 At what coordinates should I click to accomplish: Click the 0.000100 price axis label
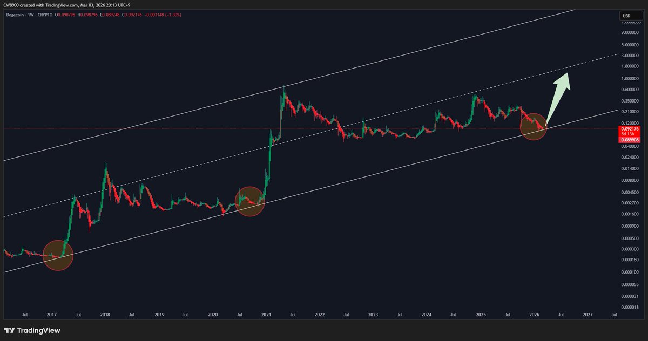click(x=629, y=271)
